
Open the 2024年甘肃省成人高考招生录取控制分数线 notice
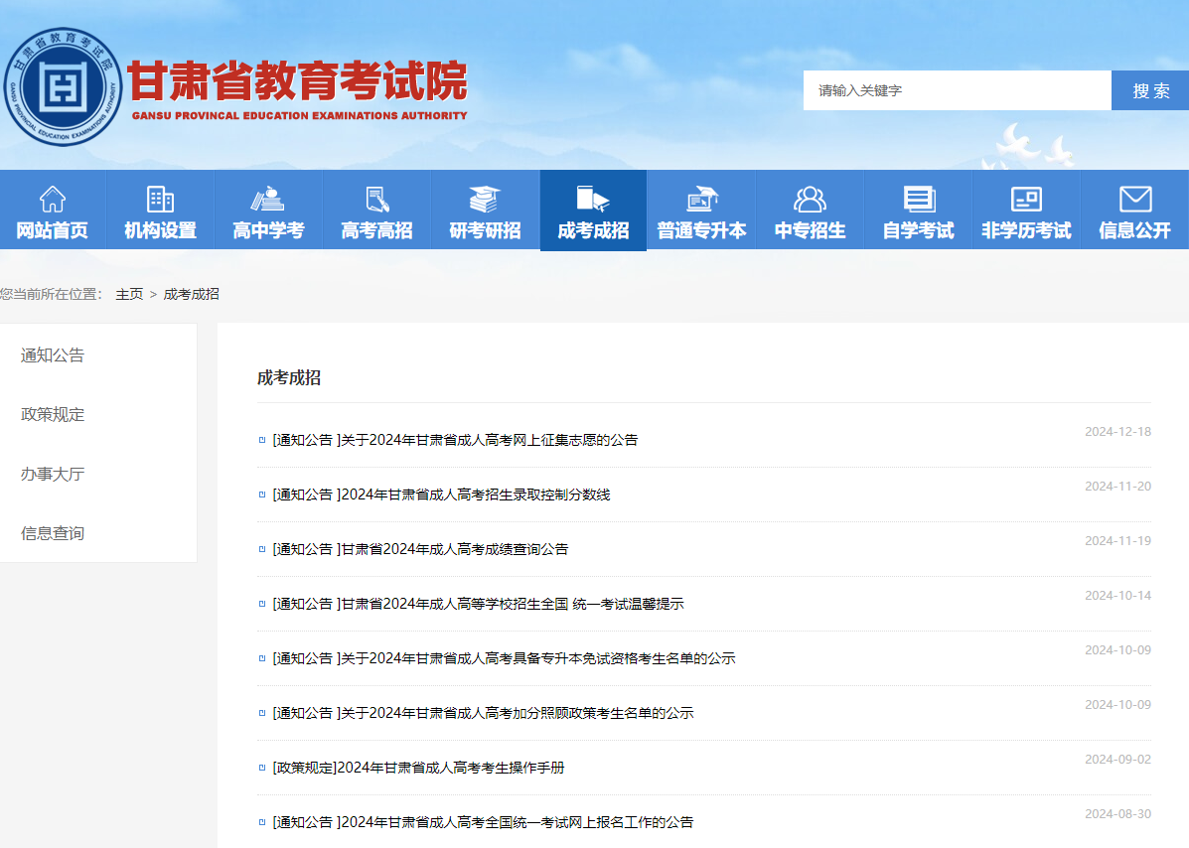coord(440,494)
